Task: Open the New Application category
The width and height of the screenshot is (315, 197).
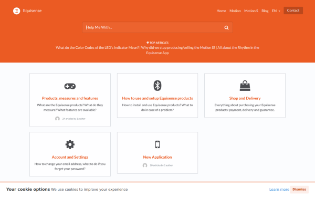Action: (157, 157)
